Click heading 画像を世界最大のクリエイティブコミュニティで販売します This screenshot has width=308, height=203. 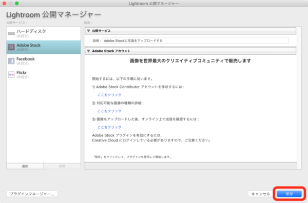190,61
